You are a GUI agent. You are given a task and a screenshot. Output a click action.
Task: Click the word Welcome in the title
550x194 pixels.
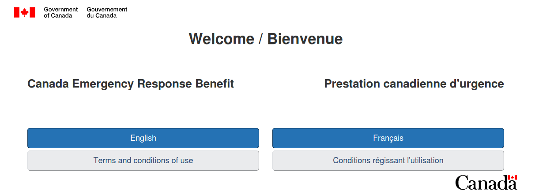point(222,39)
